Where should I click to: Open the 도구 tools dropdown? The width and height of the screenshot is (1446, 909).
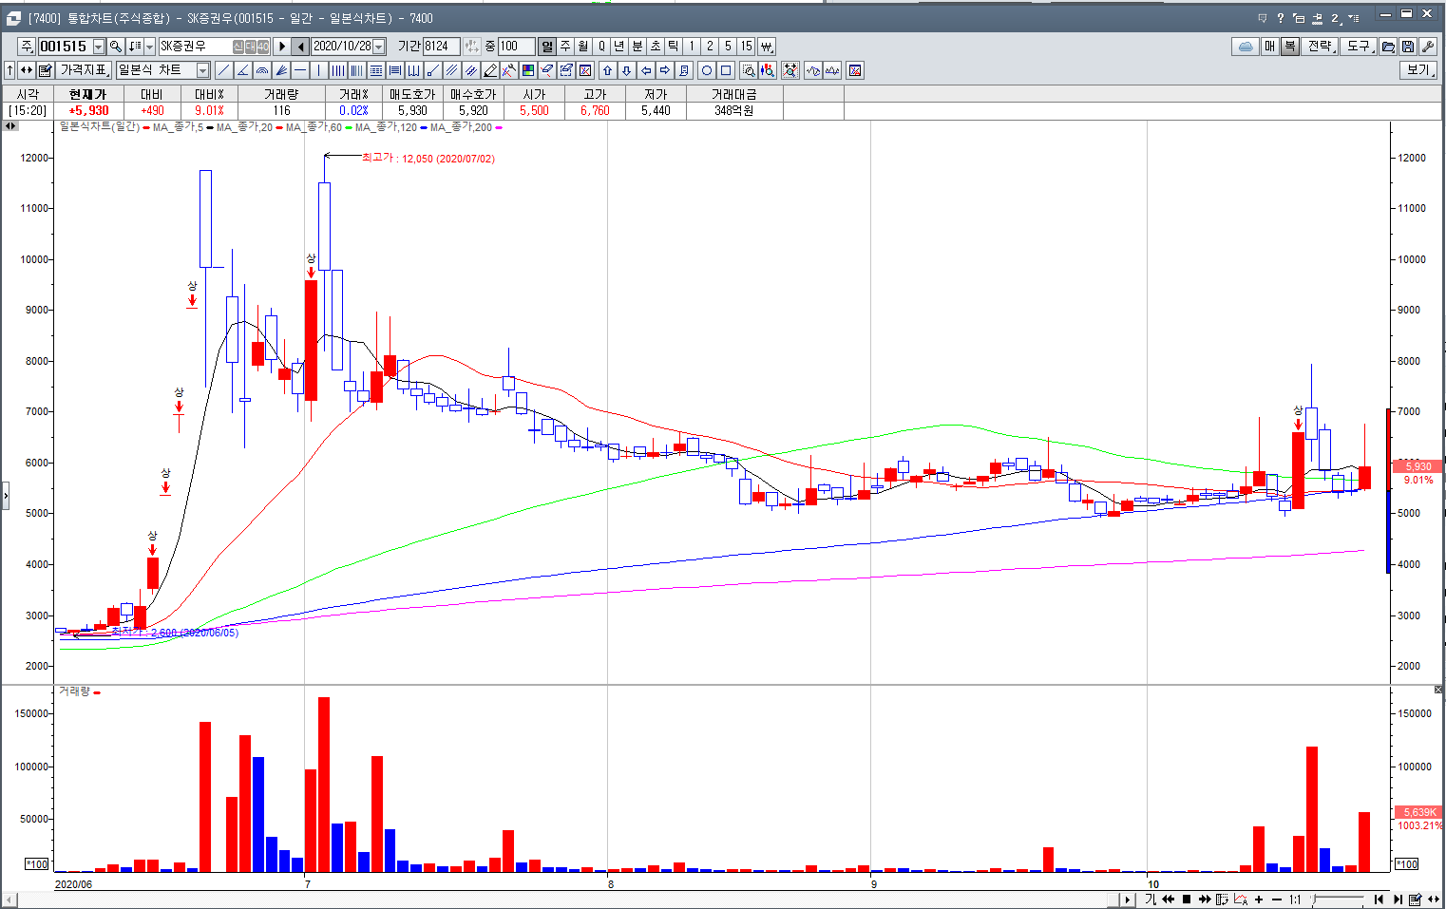click(1360, 46)
